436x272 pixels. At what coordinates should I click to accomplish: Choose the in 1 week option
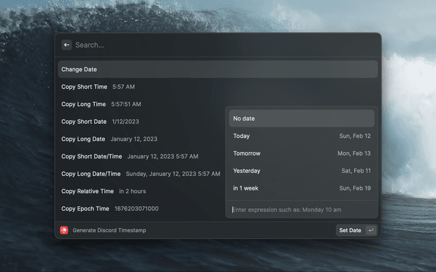tap(301, 188)
